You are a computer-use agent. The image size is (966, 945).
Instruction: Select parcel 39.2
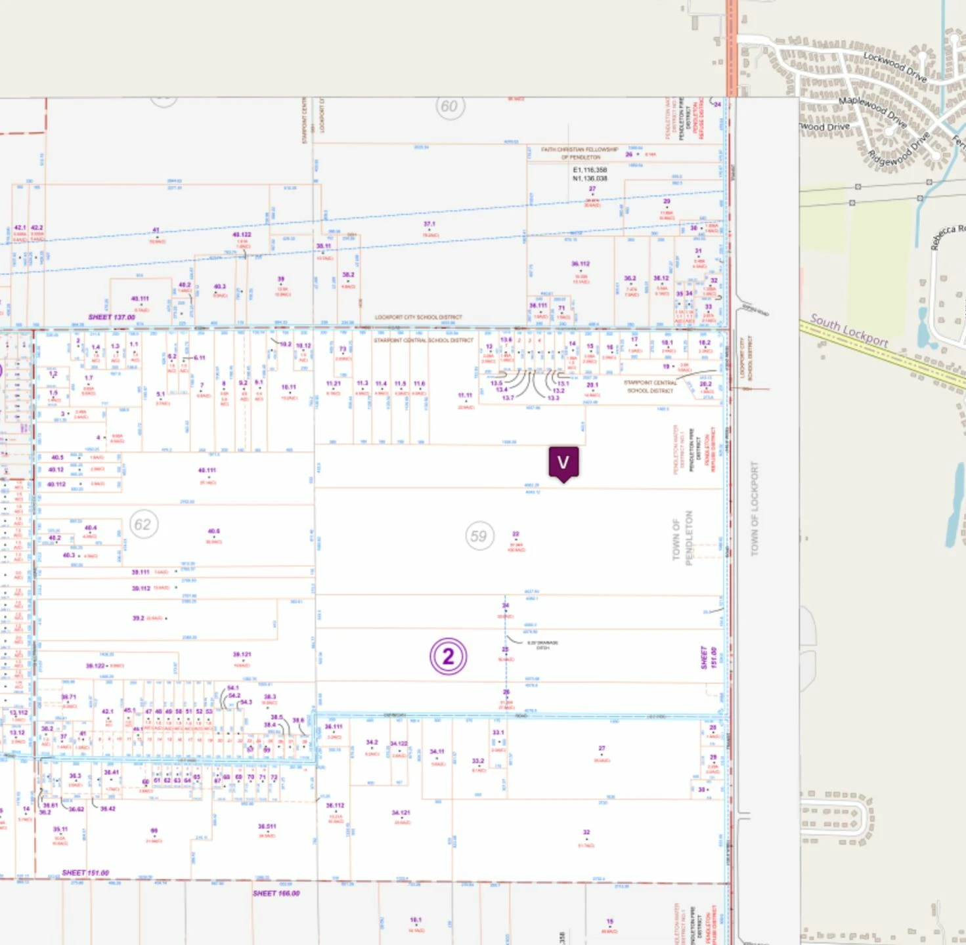(138, 618)
